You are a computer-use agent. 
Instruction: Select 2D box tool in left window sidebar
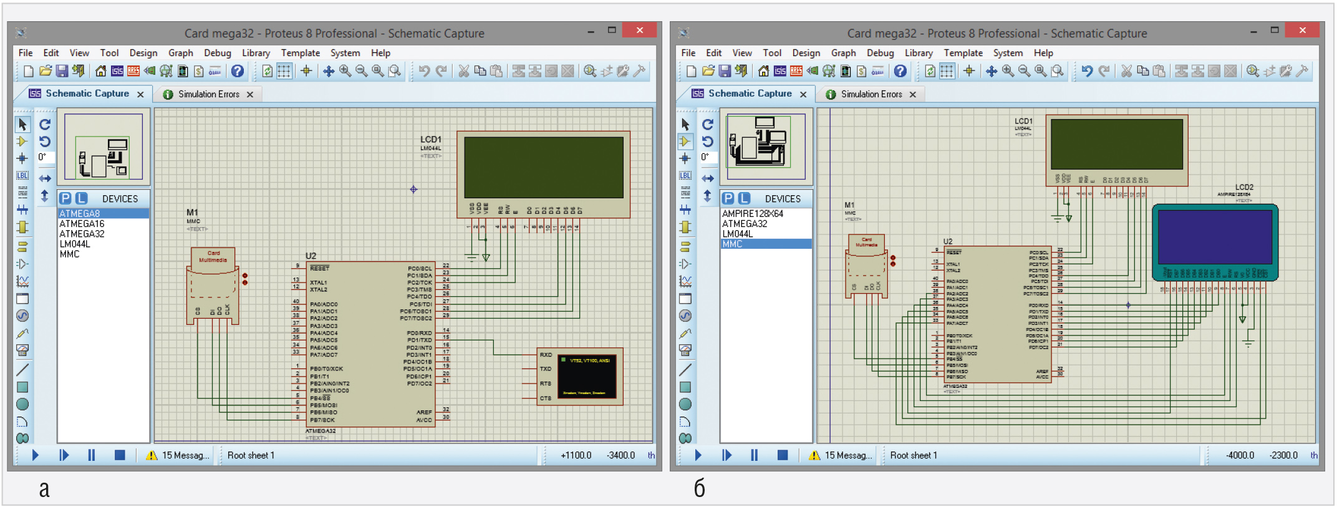[22, 387]
